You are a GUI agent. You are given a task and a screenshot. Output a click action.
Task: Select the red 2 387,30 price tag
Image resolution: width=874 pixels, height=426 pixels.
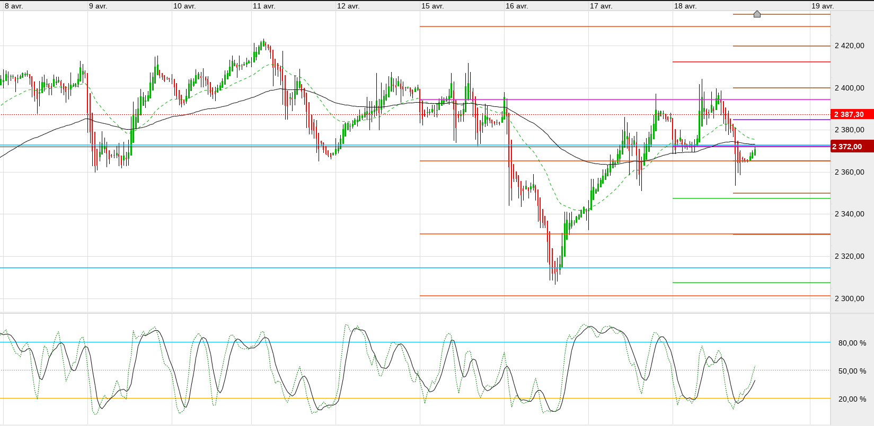tap(852, 114)
